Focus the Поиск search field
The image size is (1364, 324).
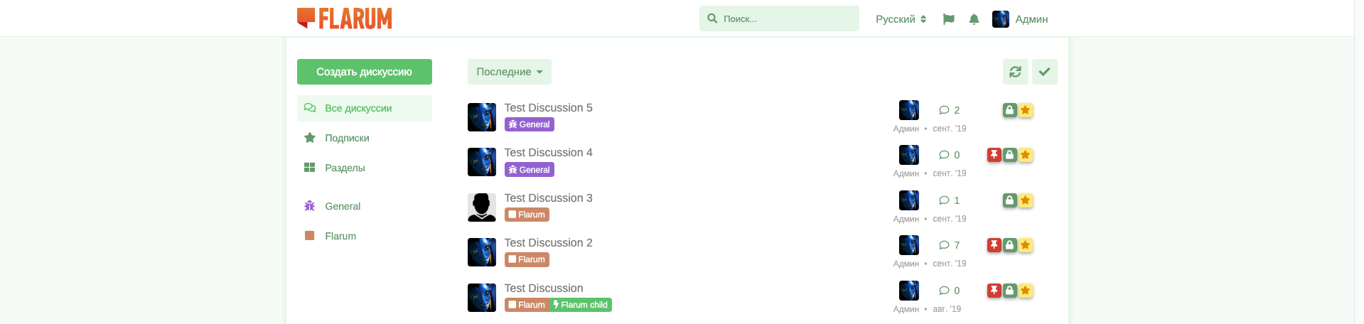(779, 18)
